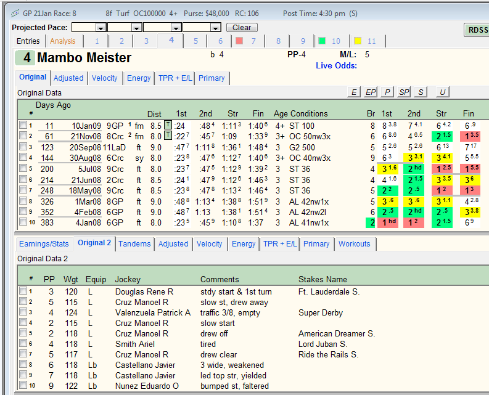Click the SP running style button
This screenshot has width=489, height=395.
coord(404,92)
